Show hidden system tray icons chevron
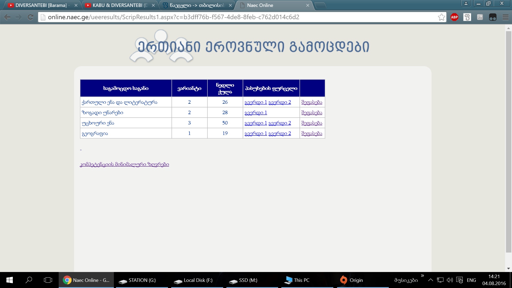 coord(430,280)
